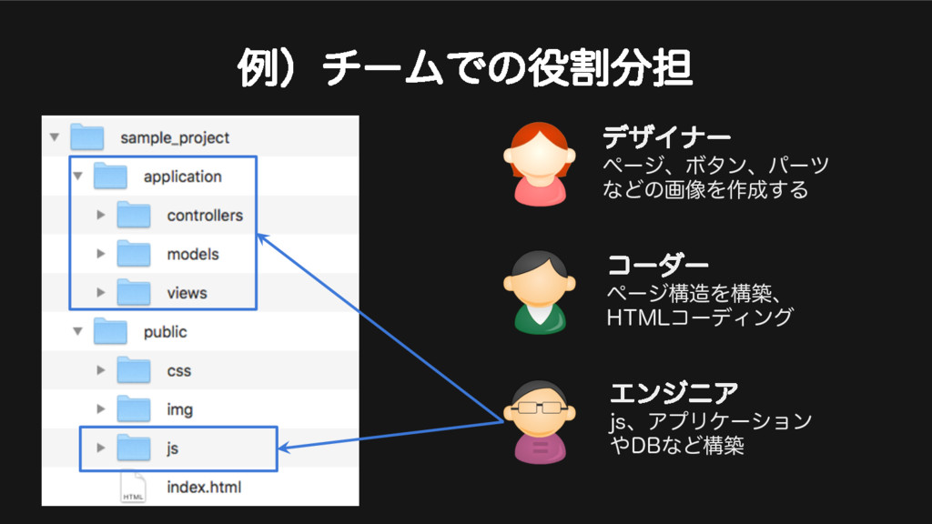The height and width of the screenshot is (524, 932).
Task: Click the css folder icon
Action: click(x=133, y=369)
